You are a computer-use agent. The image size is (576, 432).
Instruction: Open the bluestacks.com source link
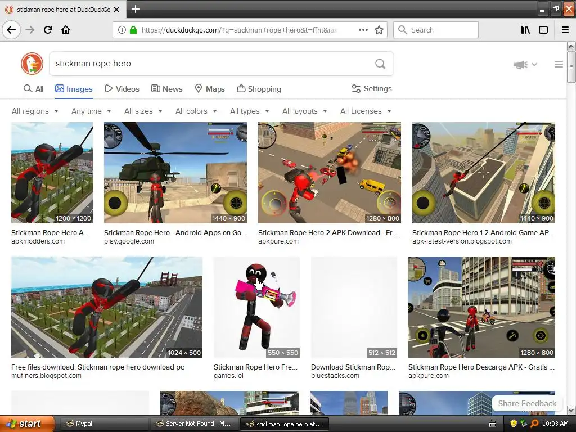[x=335, y=376]
